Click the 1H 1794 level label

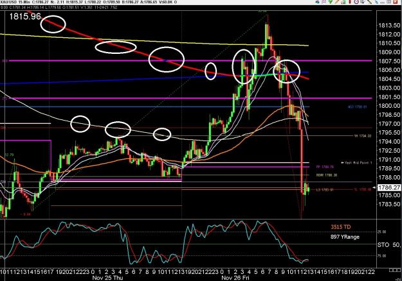(x=363, y=136)
